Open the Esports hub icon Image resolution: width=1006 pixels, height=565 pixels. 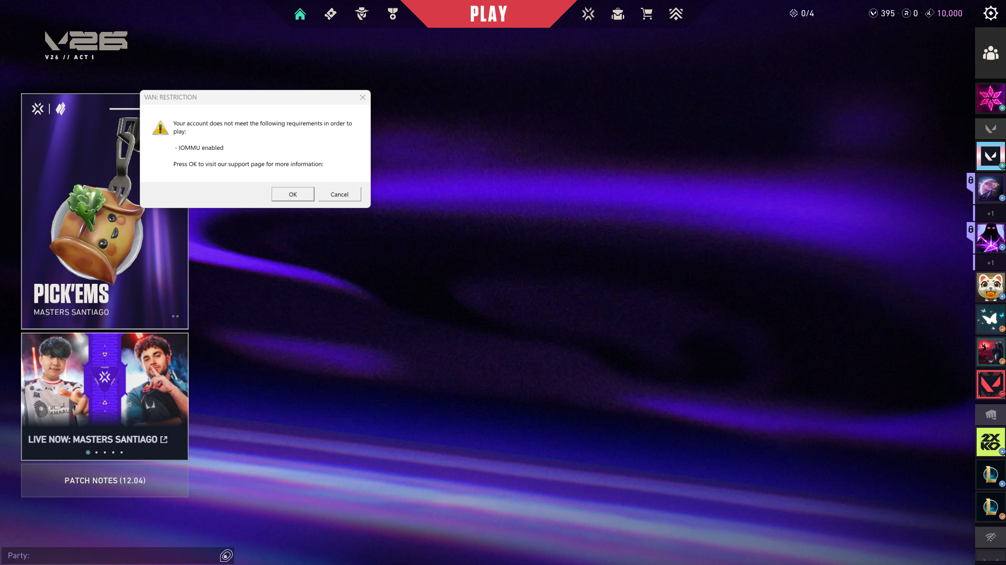point(588,14)
